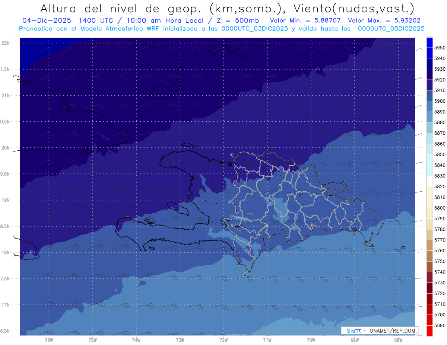447x345 pixels.
Task: Click the '21N' latitude label
Action: pos(6,95)
